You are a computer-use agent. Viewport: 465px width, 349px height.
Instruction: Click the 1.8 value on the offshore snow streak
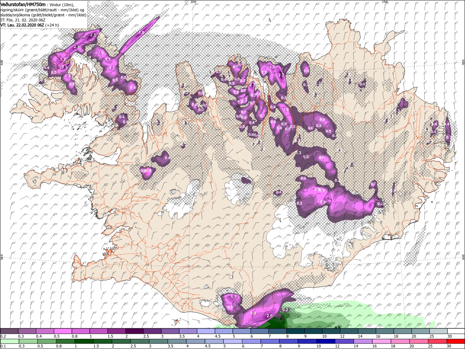(142, 32)
